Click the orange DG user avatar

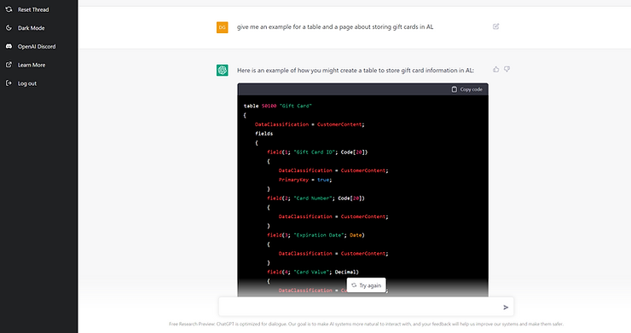[223, 27]
